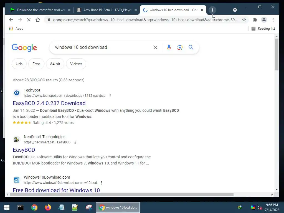
Task: Open the EasyBCD NeoSmart result link
Action: pos(24,150)
